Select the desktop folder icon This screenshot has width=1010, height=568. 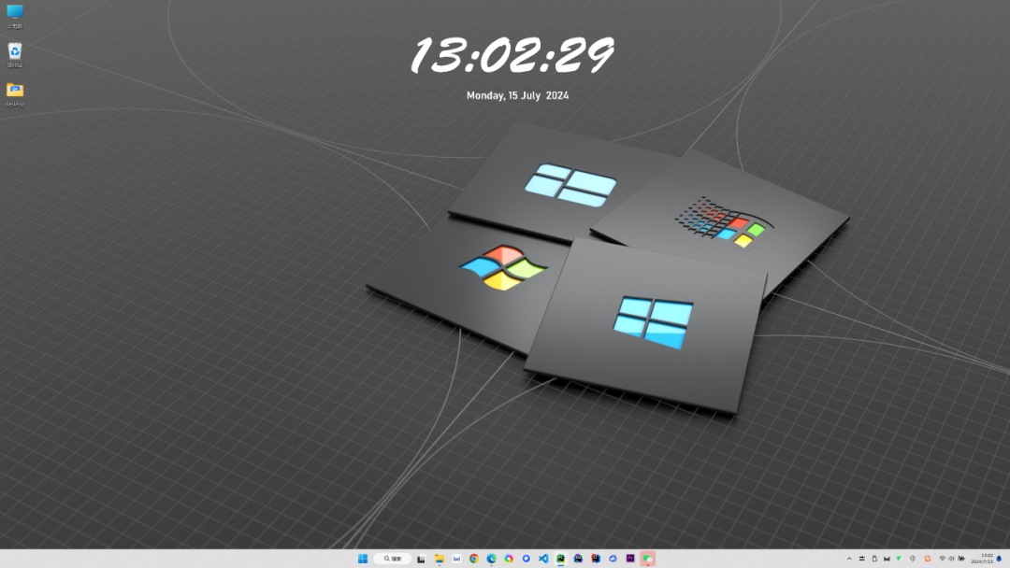pyautogui.click(x=15, y=94)
